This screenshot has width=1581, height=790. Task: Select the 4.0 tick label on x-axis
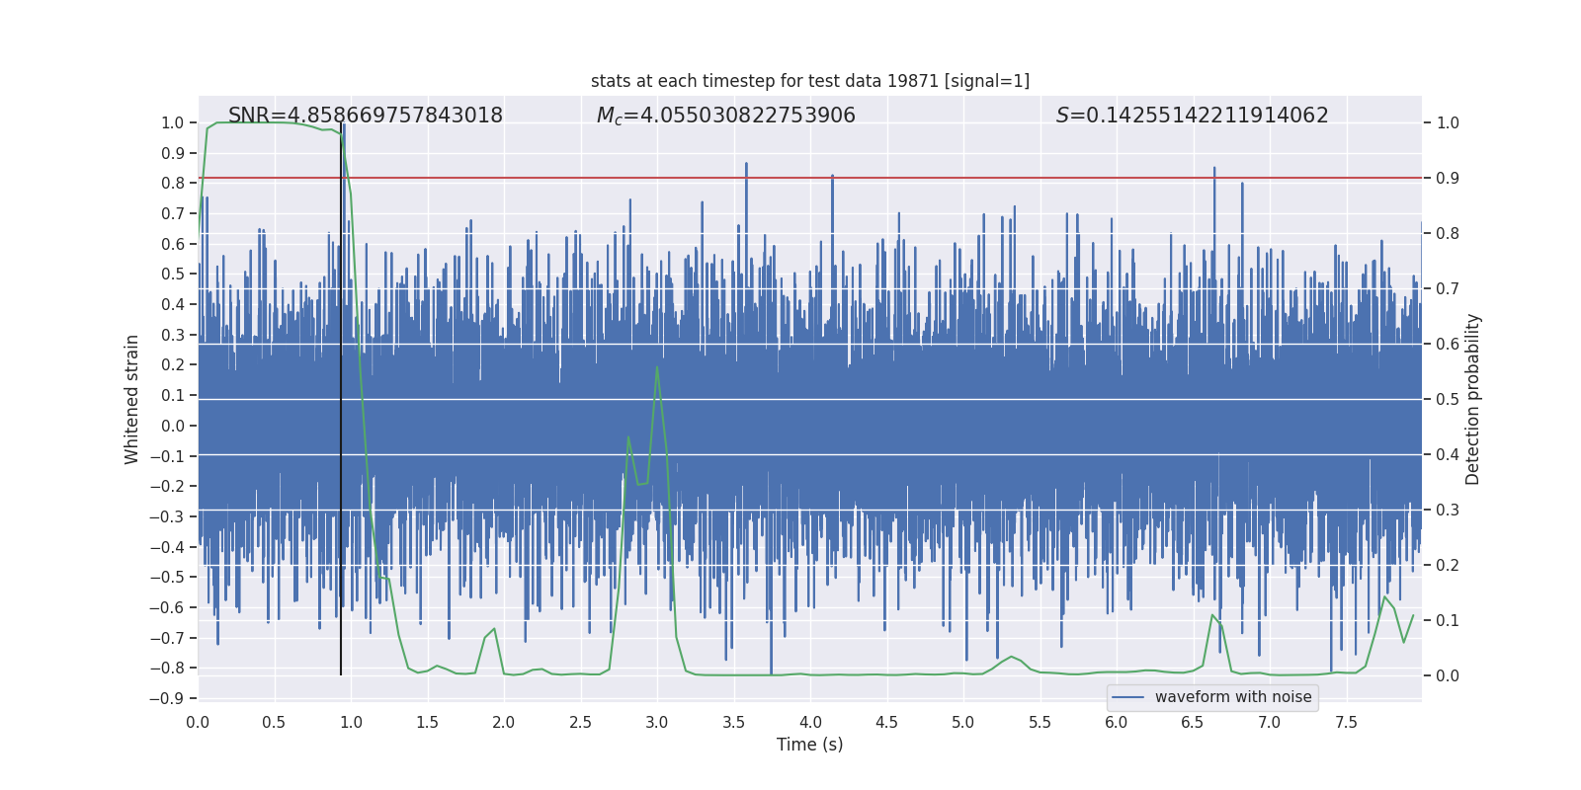(810, 723)
